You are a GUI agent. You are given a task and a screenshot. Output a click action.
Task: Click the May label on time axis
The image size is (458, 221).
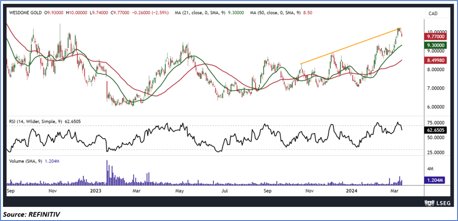click(x=179, y=191)
